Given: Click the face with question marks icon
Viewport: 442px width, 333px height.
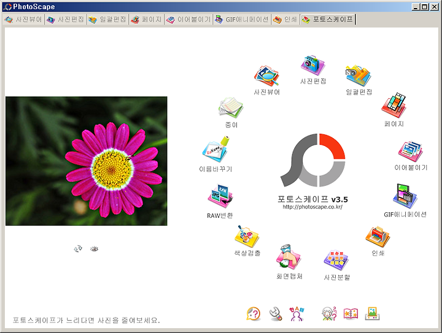Looking at the screenshot, I should point(329,313).
